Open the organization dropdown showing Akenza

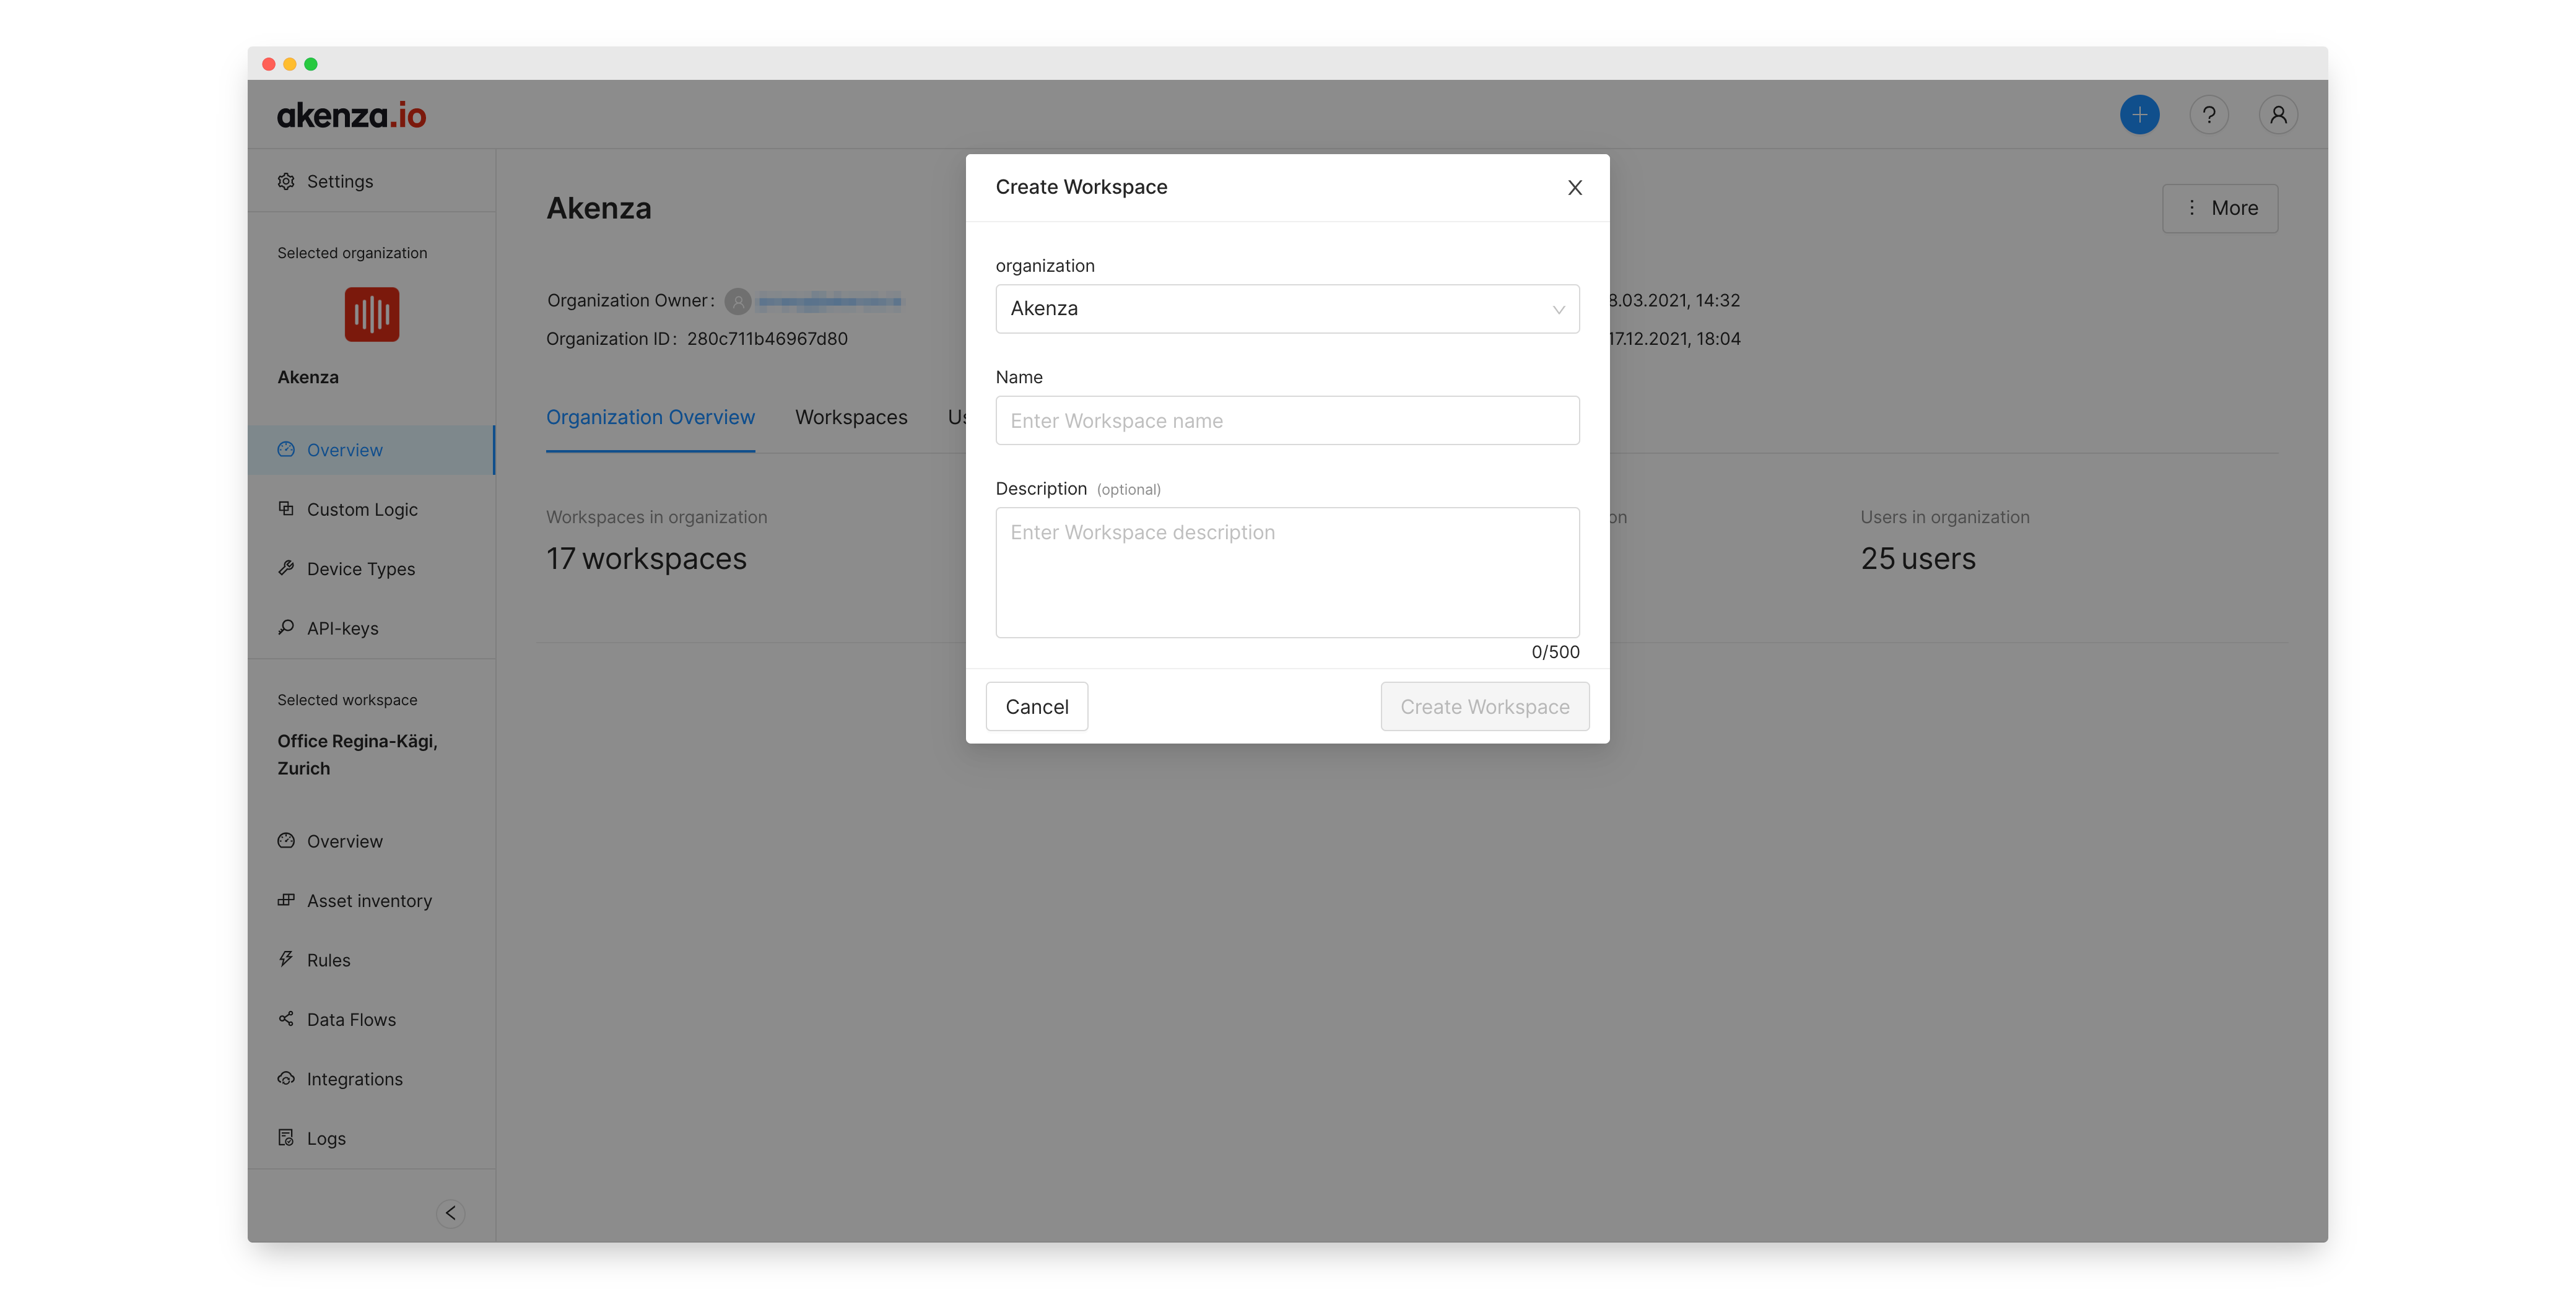pos(1287,309)
